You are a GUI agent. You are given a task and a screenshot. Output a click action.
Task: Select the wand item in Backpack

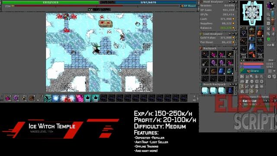205,71
